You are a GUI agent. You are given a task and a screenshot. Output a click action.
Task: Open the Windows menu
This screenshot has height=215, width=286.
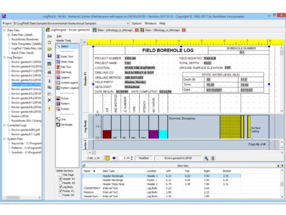pos(150,24)
